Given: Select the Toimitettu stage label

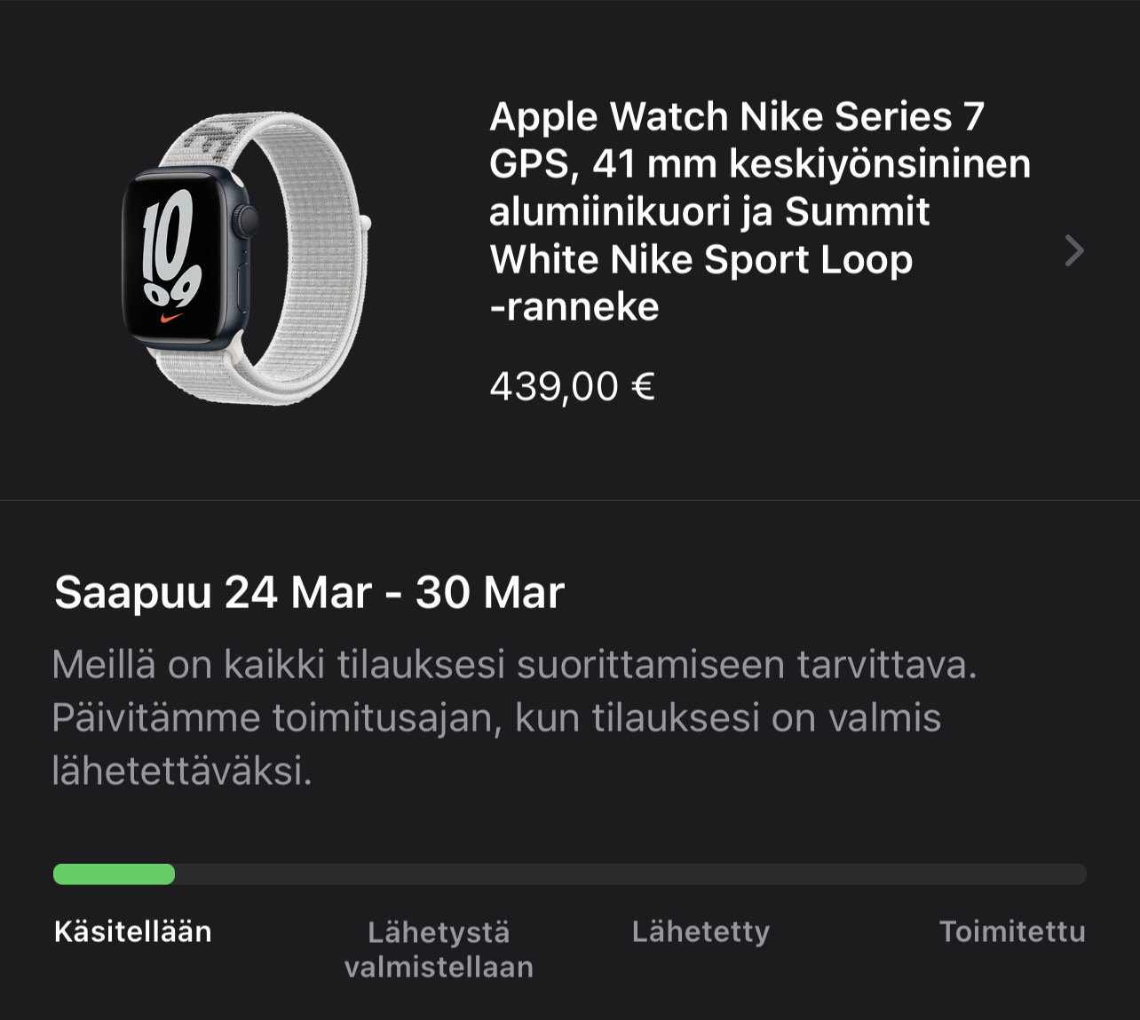Looking at the screenshot, I should pos(1012,931).
